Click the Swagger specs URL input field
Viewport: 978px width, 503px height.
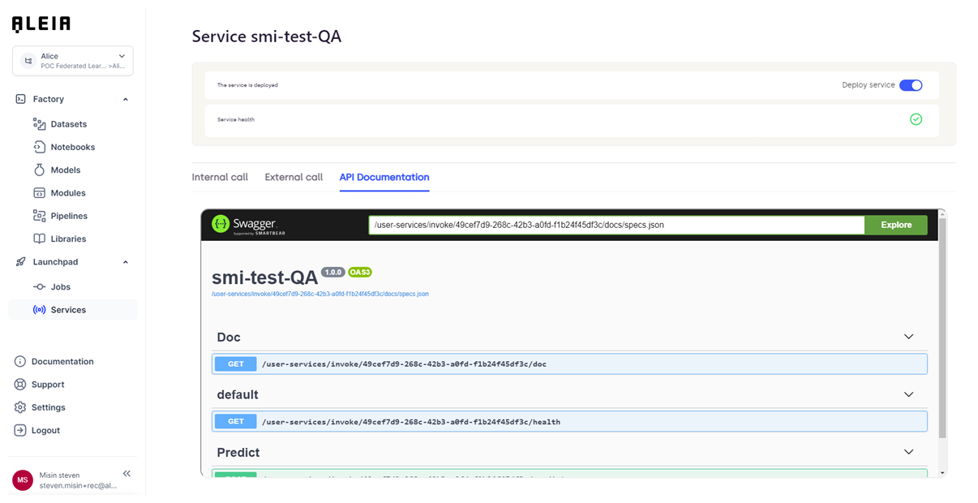coord(616,225)
